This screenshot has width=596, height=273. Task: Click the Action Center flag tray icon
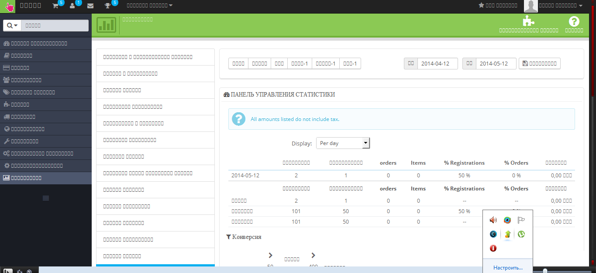[x=521, y=220]
